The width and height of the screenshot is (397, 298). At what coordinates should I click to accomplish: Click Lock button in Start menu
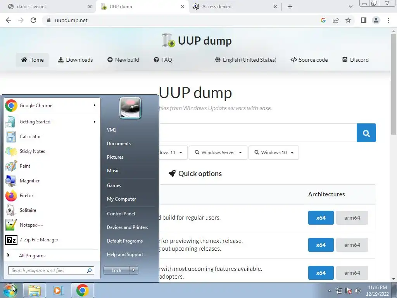pyautogui.click(x=117, y=270)
